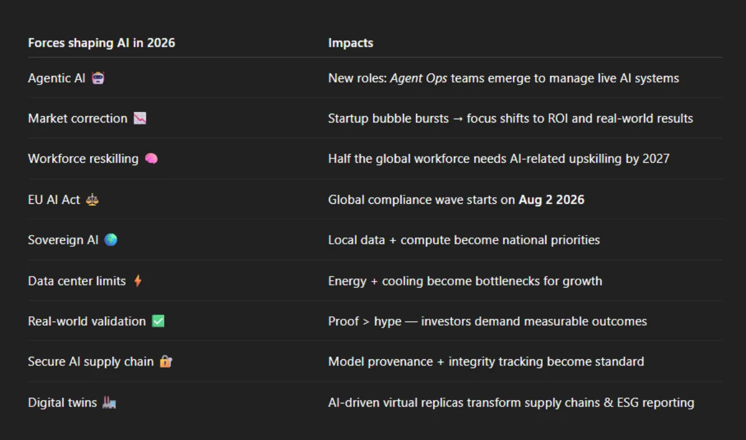Viewport: 746px width, 440px height.
Task: Click the falling chart emoji beside Market correction
Action: click(140, 119)
